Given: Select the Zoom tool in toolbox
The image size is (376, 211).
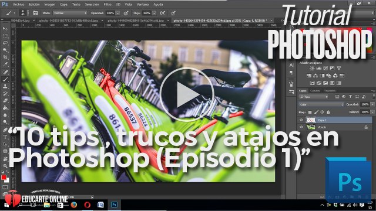Looking at the screenshot, I should point(5,166).
